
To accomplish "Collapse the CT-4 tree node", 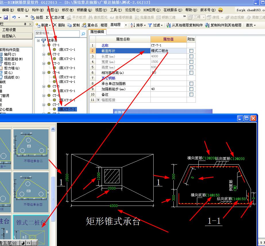I will coord(44,73).
